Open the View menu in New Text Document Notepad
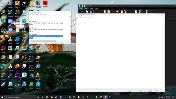This screenshot has width=176, height=99. coord(89,17)
